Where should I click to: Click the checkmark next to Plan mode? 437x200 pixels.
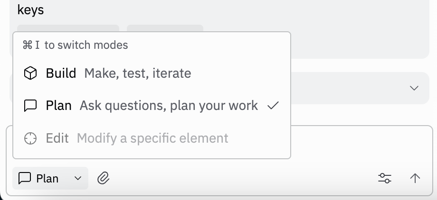pos(273,106)
